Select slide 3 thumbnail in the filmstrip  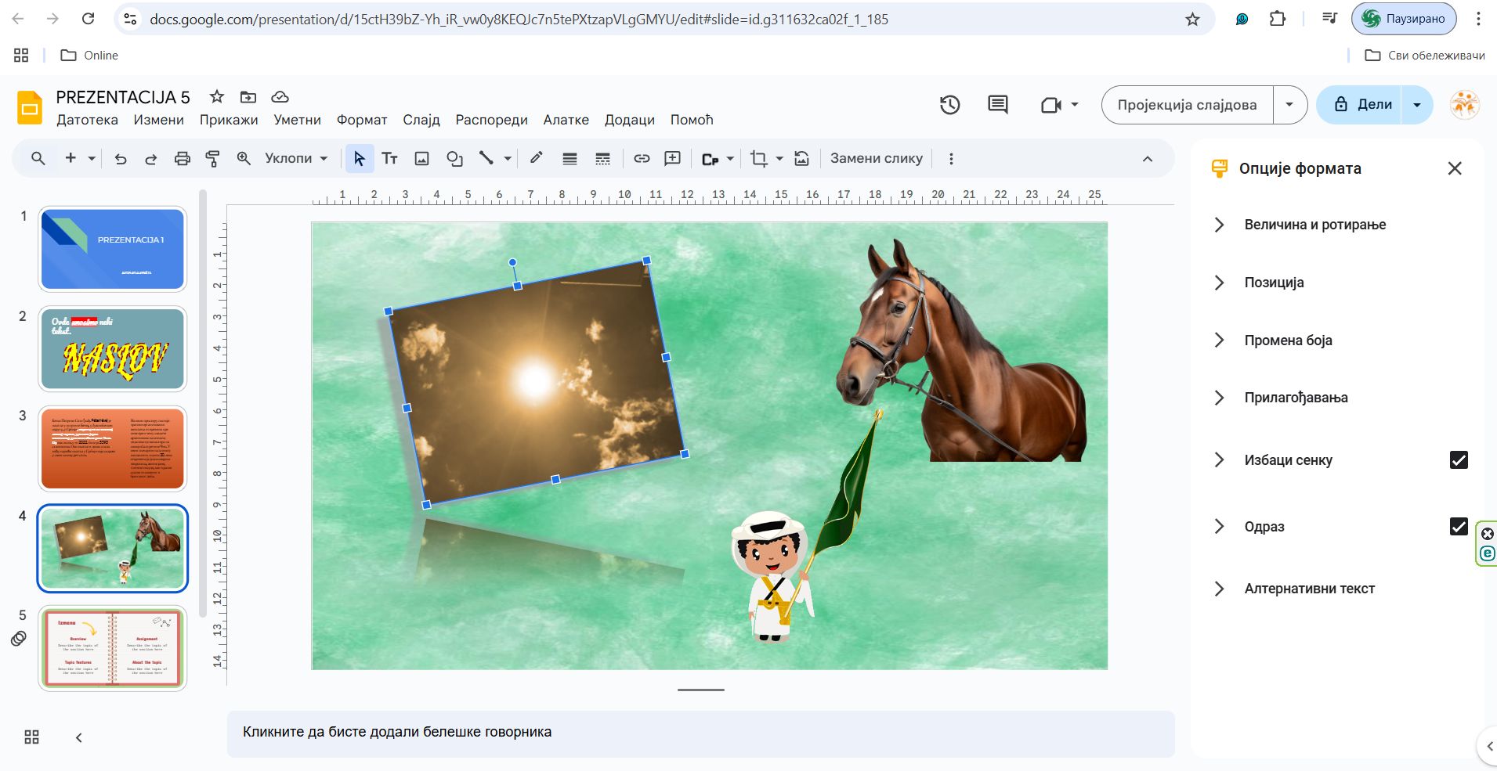[113, 449]
